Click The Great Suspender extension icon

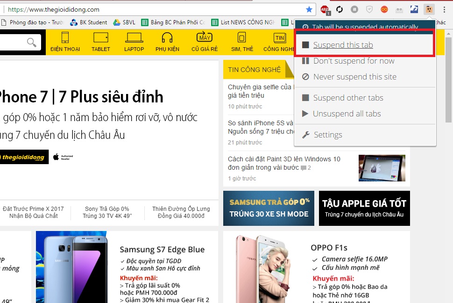[429, 9]
